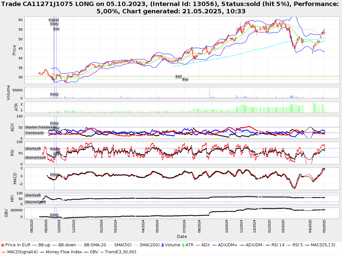Click the Signal marker in the price chart

pos(53,20)
